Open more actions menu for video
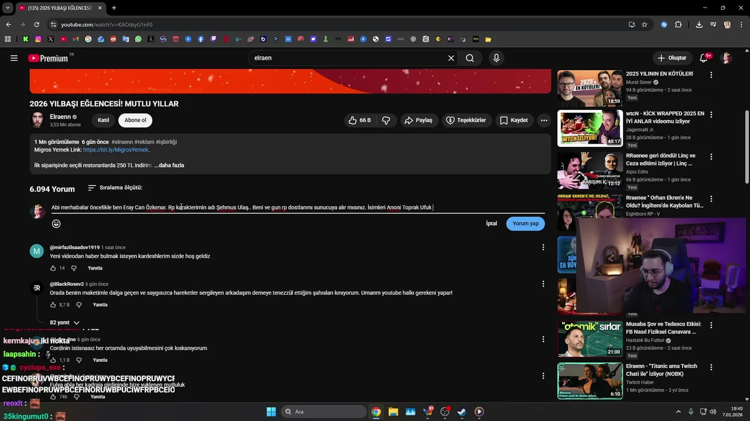This screenshot has height=421, width=750. coord(544,120)
